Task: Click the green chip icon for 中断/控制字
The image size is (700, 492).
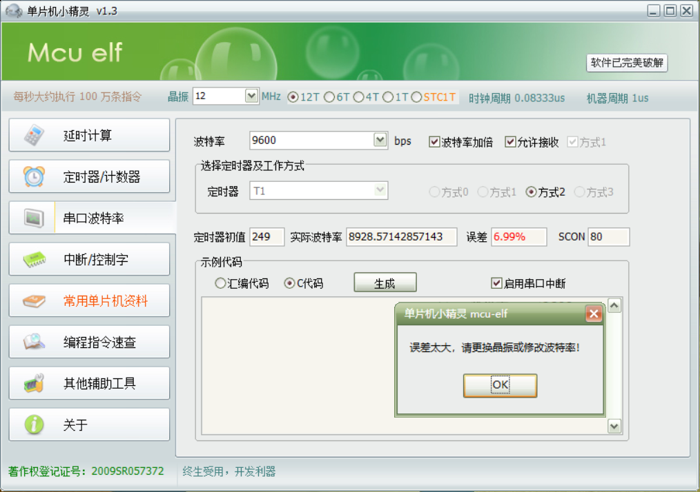Action: pos(35,259)
